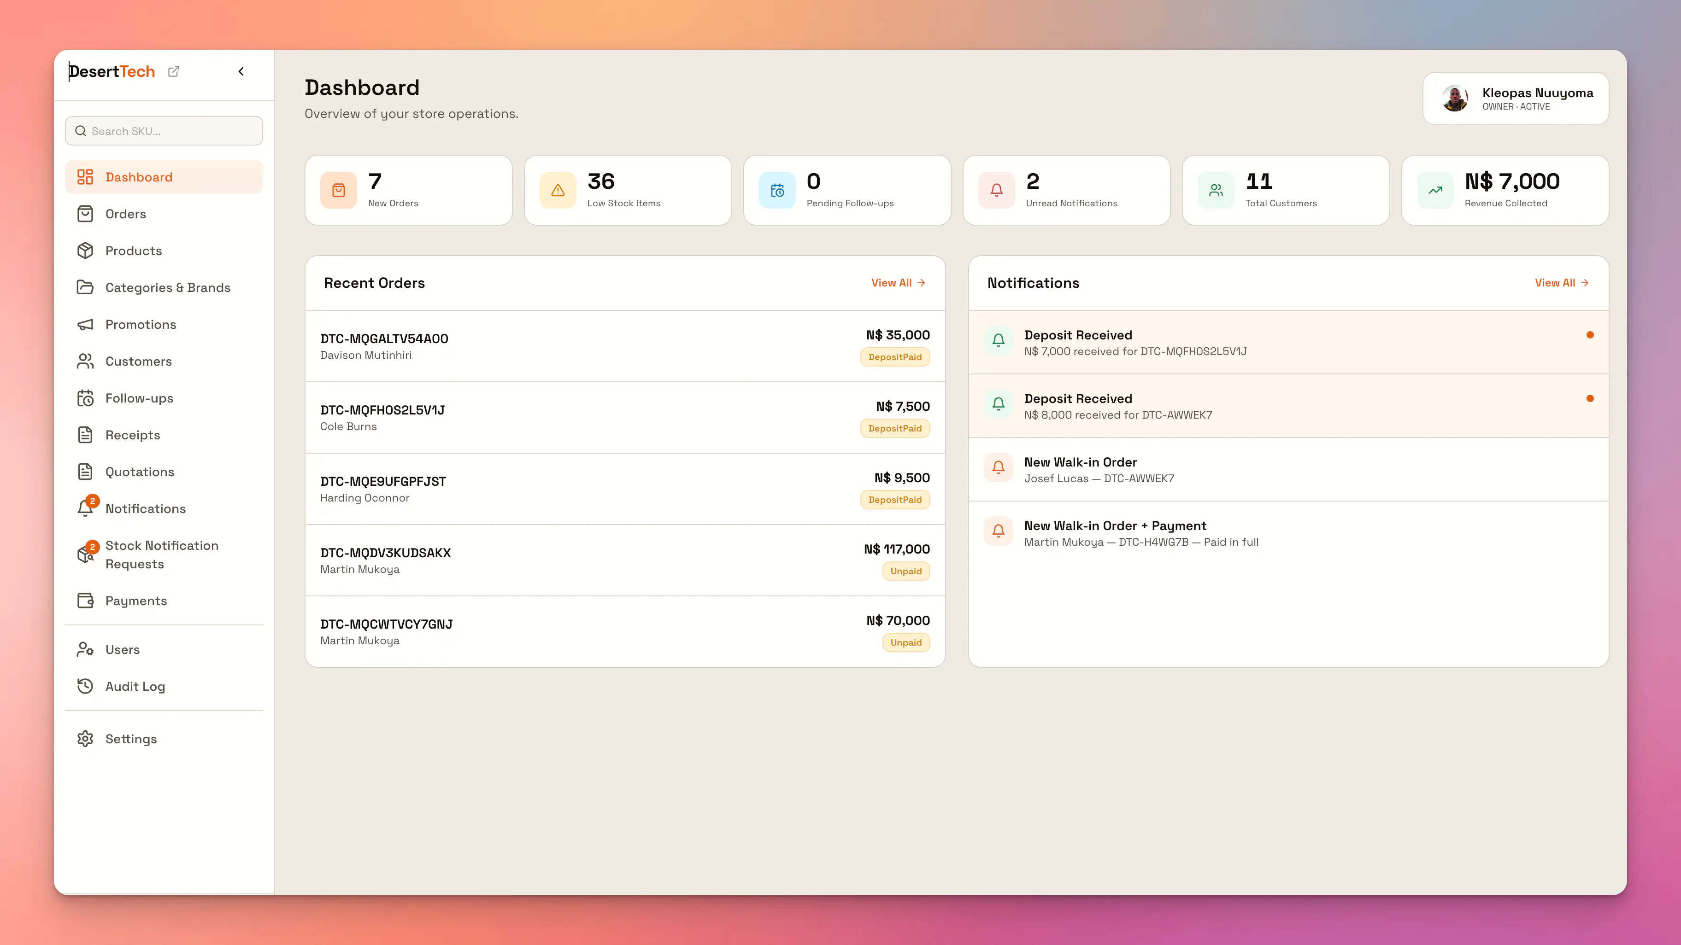
Task: Click the Total Customers people icon card
Action: pyautogui.click(x=1216, y=191)
